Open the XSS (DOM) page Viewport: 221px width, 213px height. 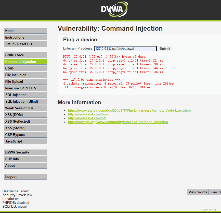[x=25, y=115]
